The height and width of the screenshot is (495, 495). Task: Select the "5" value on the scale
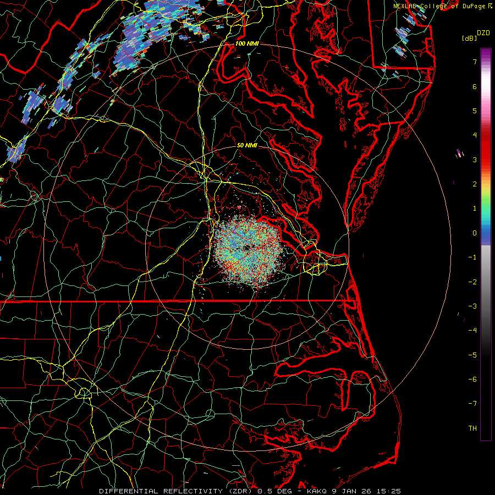475,111
